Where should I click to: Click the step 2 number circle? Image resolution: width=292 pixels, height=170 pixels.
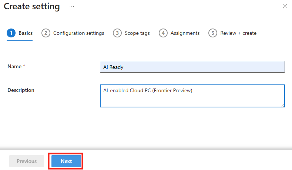coord(46,33)
